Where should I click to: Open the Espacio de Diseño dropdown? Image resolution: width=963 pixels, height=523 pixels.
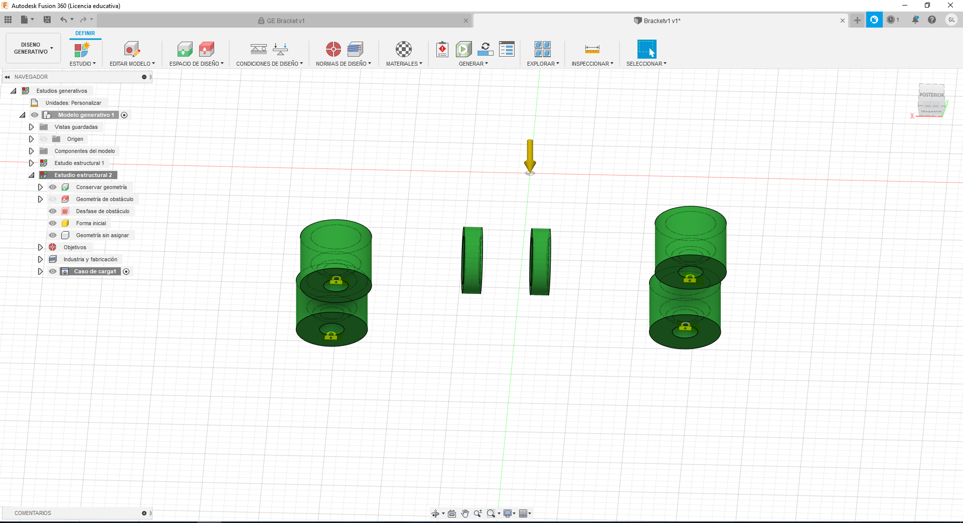196,64
